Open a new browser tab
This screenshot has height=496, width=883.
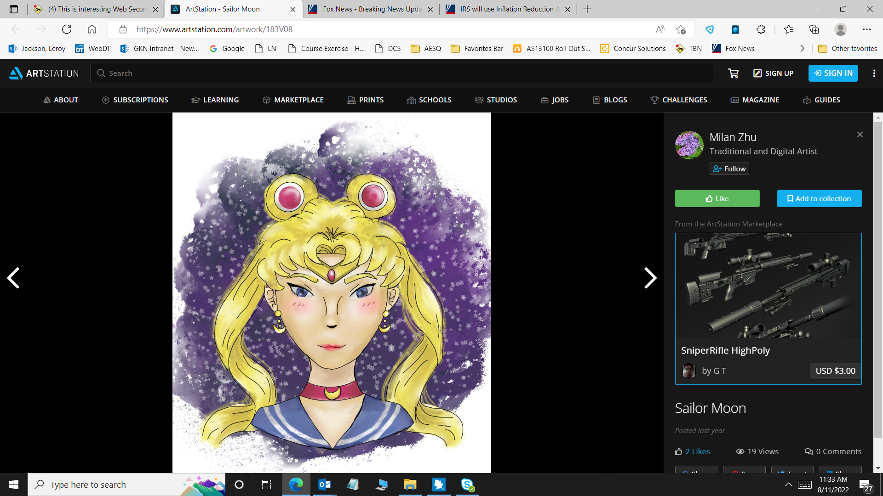coord(587,9)
